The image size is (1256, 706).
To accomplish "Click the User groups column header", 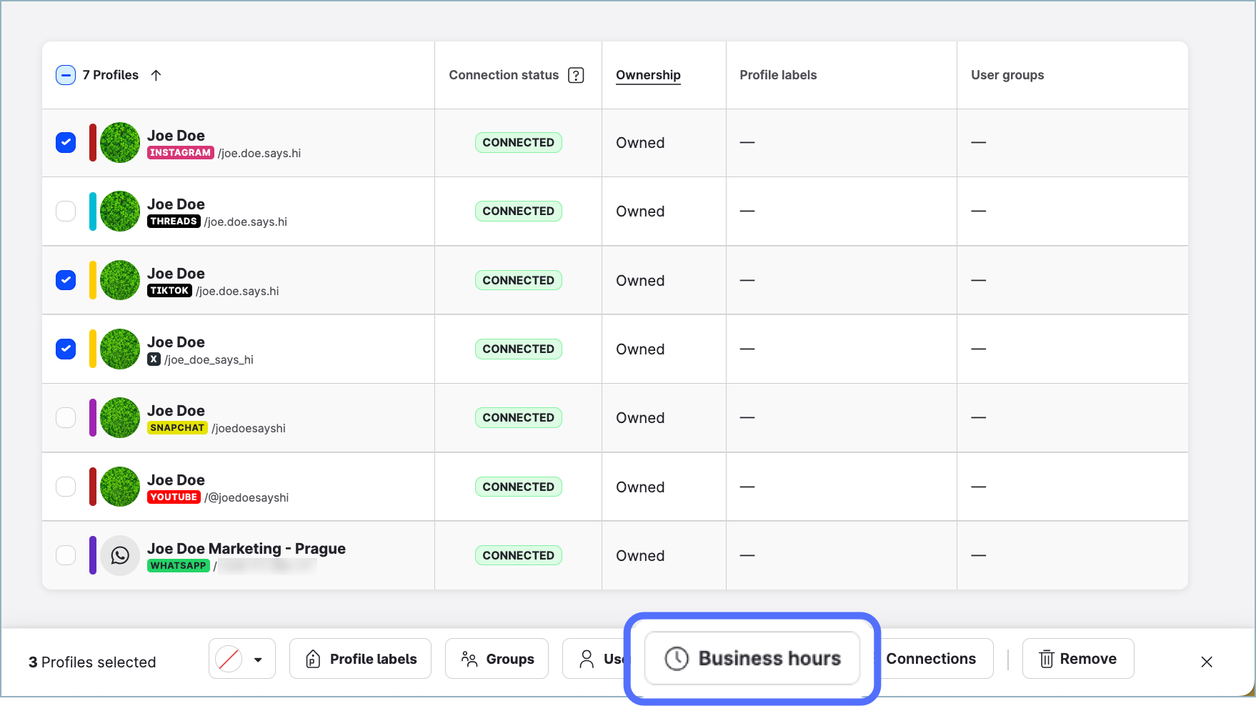I will [x=1007, y=75].
